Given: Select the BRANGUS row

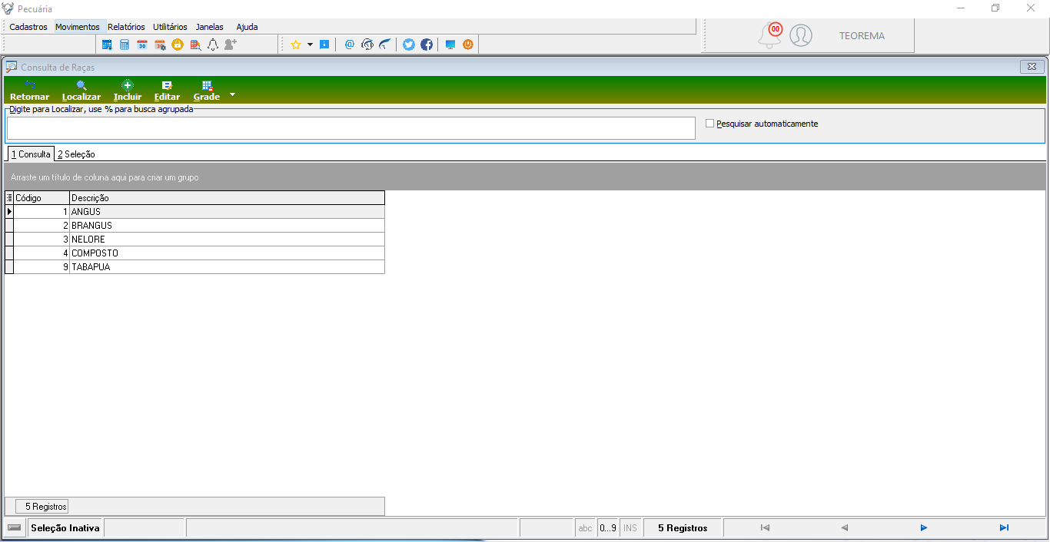Looking at the screenshot, I should (x=194, y=226).
